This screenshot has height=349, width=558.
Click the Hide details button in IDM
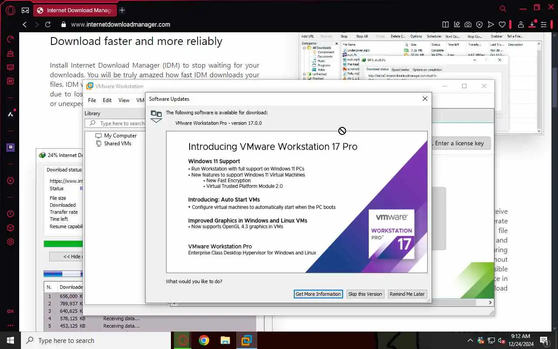[66, 257]
